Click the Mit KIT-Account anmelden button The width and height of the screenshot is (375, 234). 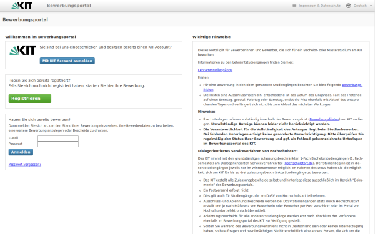[67, 61]
